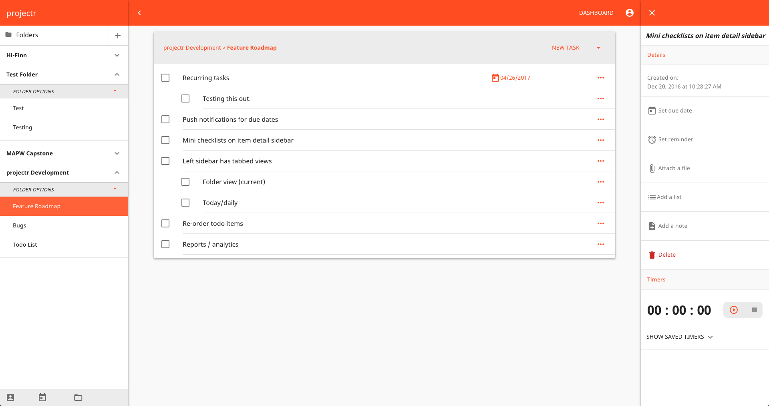Start the timer with the play control
Image resolution: width=769 pixels, height=406 pixels.
[x=733, y=310]
